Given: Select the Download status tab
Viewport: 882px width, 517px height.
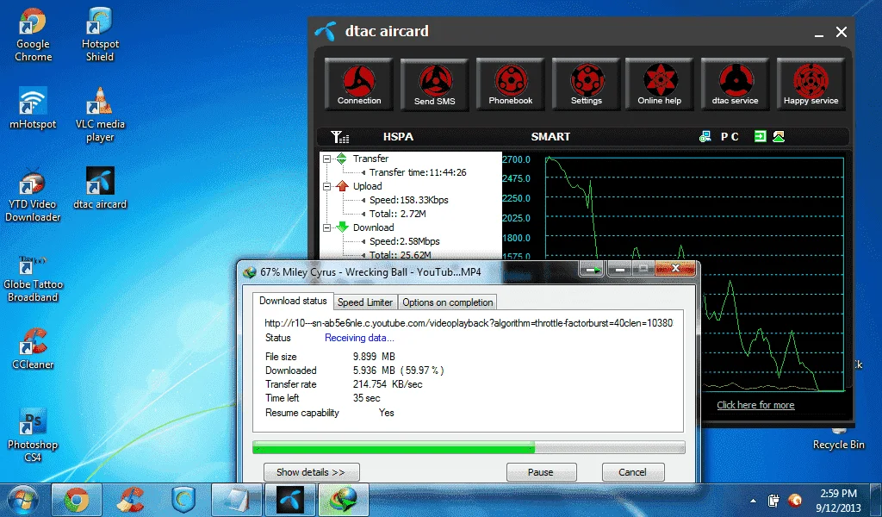Looking at the screenshot, I should (293, 301).
